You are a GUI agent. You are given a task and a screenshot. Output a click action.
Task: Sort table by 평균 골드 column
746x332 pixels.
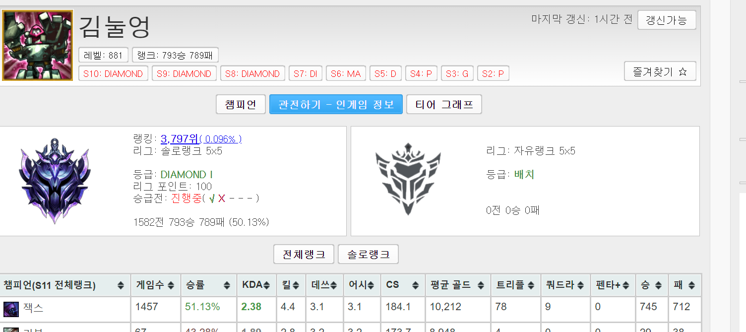click(x=458, y=285)
